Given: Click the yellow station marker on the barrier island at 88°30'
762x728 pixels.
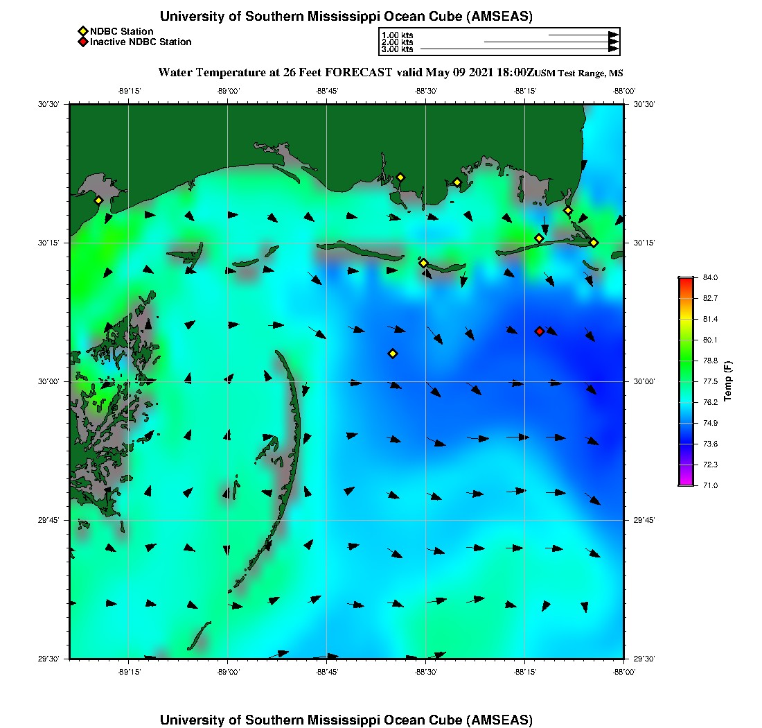Looking at the screenshot, I should coord(424,263).
